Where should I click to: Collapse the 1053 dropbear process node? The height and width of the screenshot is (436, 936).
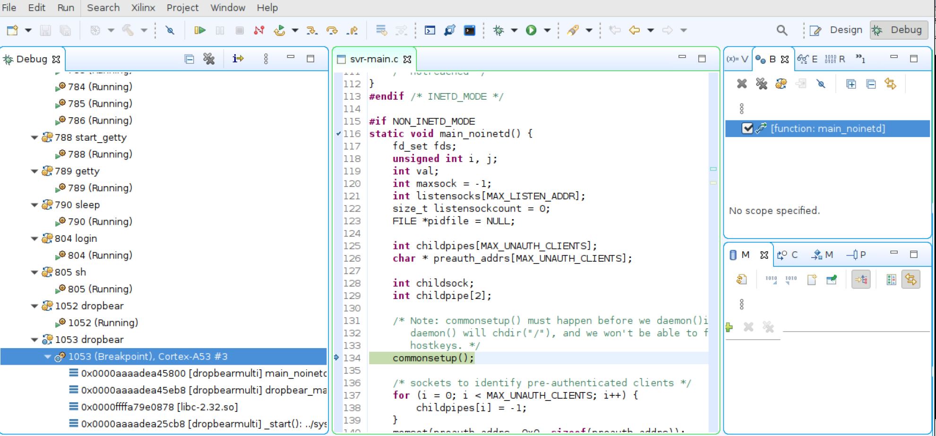pyautogui.click(x=34, y=340)
